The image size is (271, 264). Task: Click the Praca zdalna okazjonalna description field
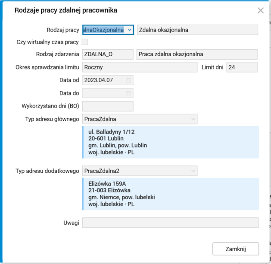[197, 54]
